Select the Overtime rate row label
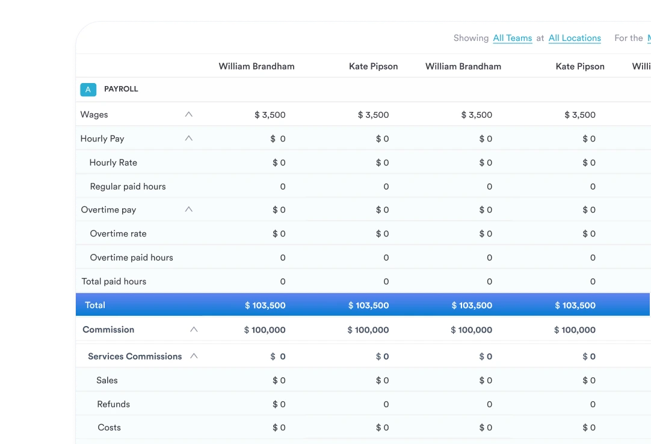The height and width of the screenshot is (444, 651). pyautogui.click(x=118, y=233)
